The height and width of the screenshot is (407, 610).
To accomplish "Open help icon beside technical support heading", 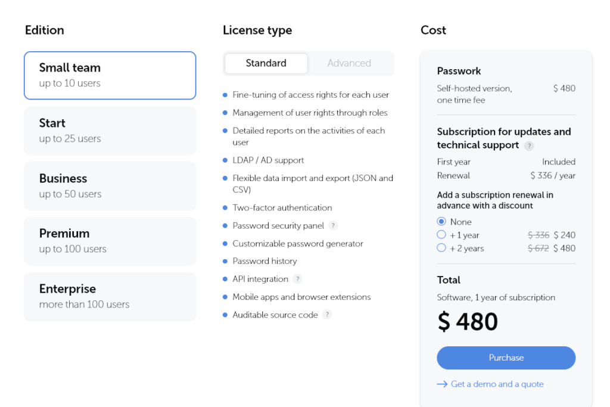I will (529, 146).
